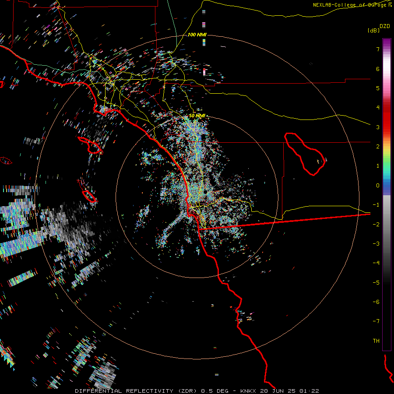Click the '1' value on the color scale
The image size is (394, 394).
(x=378, y=166)
